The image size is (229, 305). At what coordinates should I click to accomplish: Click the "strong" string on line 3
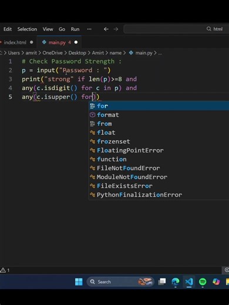(59, 79)
